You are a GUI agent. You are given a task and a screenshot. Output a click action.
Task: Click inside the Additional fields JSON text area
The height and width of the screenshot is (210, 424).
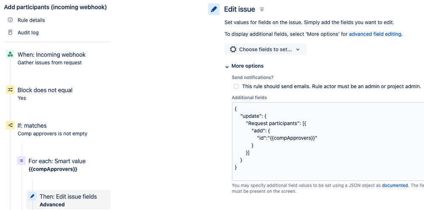328,141
